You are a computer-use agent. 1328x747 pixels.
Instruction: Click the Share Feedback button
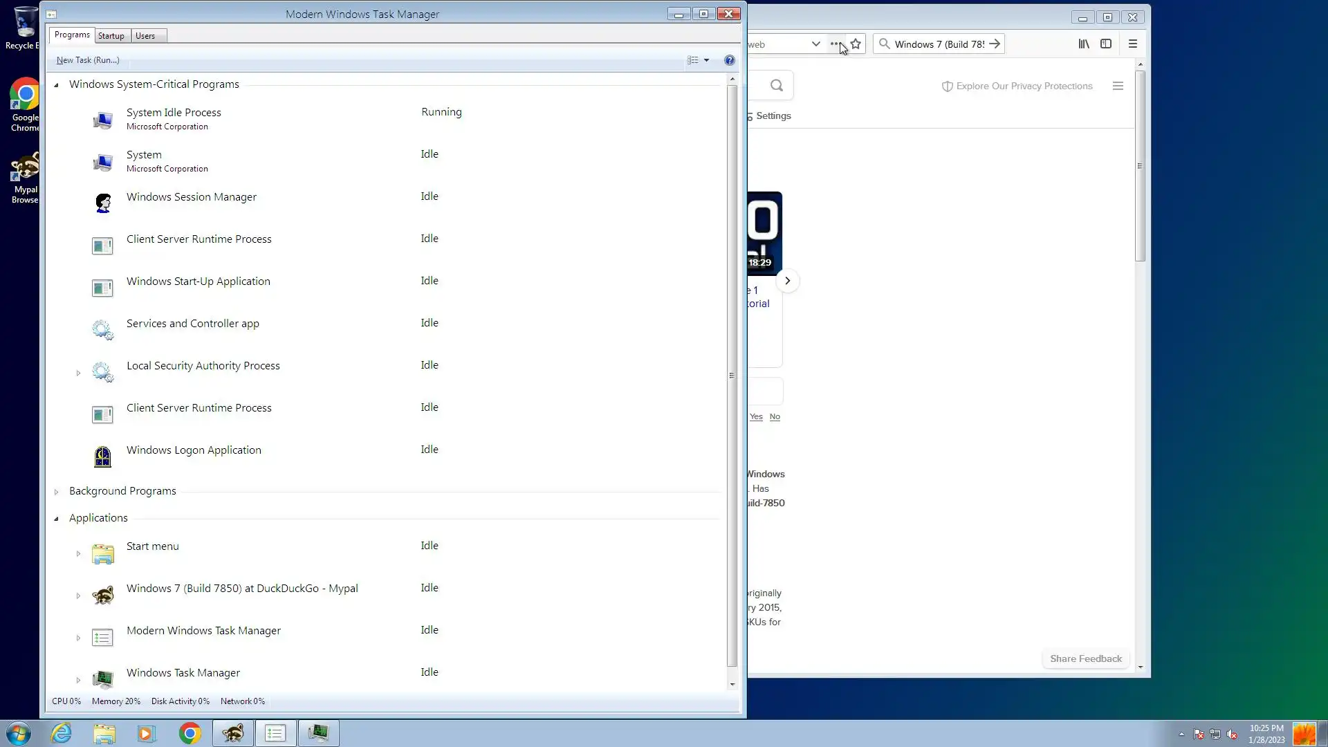pos(1085,658)
